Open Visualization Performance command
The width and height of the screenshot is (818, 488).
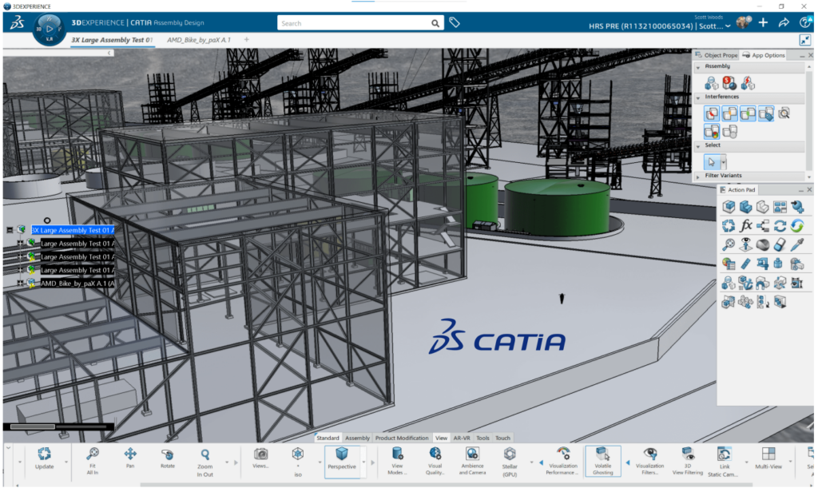pos(562,461)
